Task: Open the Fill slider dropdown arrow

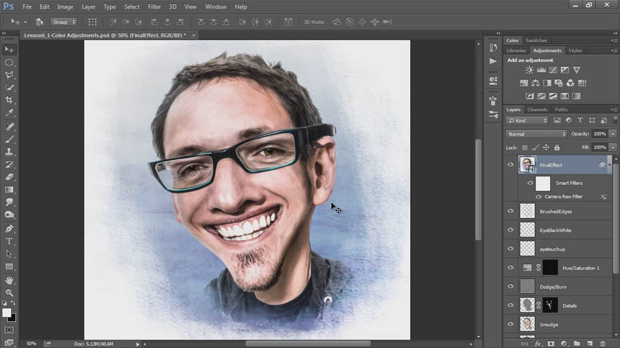Action: (x=613, y=148)
